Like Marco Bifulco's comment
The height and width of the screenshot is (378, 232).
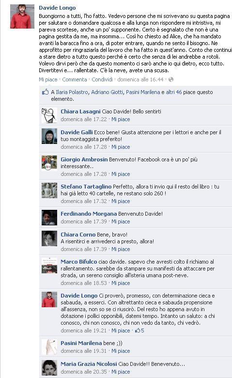point(121,283)
